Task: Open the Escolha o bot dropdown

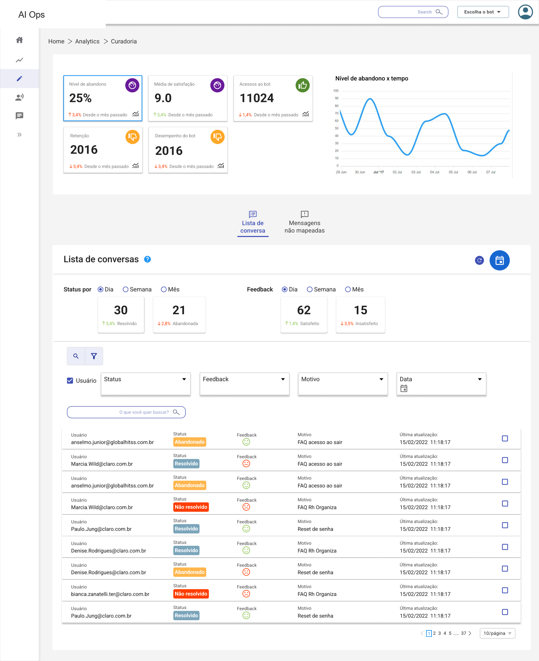Action: (x=483, y=12)
